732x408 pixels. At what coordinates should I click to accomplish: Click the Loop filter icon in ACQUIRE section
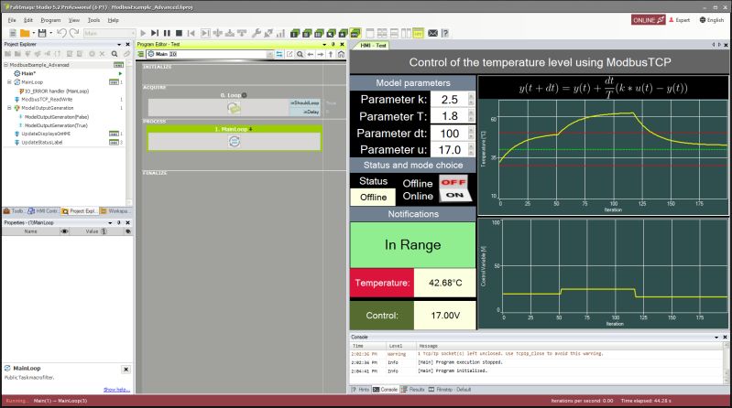(x=234, y=108)
